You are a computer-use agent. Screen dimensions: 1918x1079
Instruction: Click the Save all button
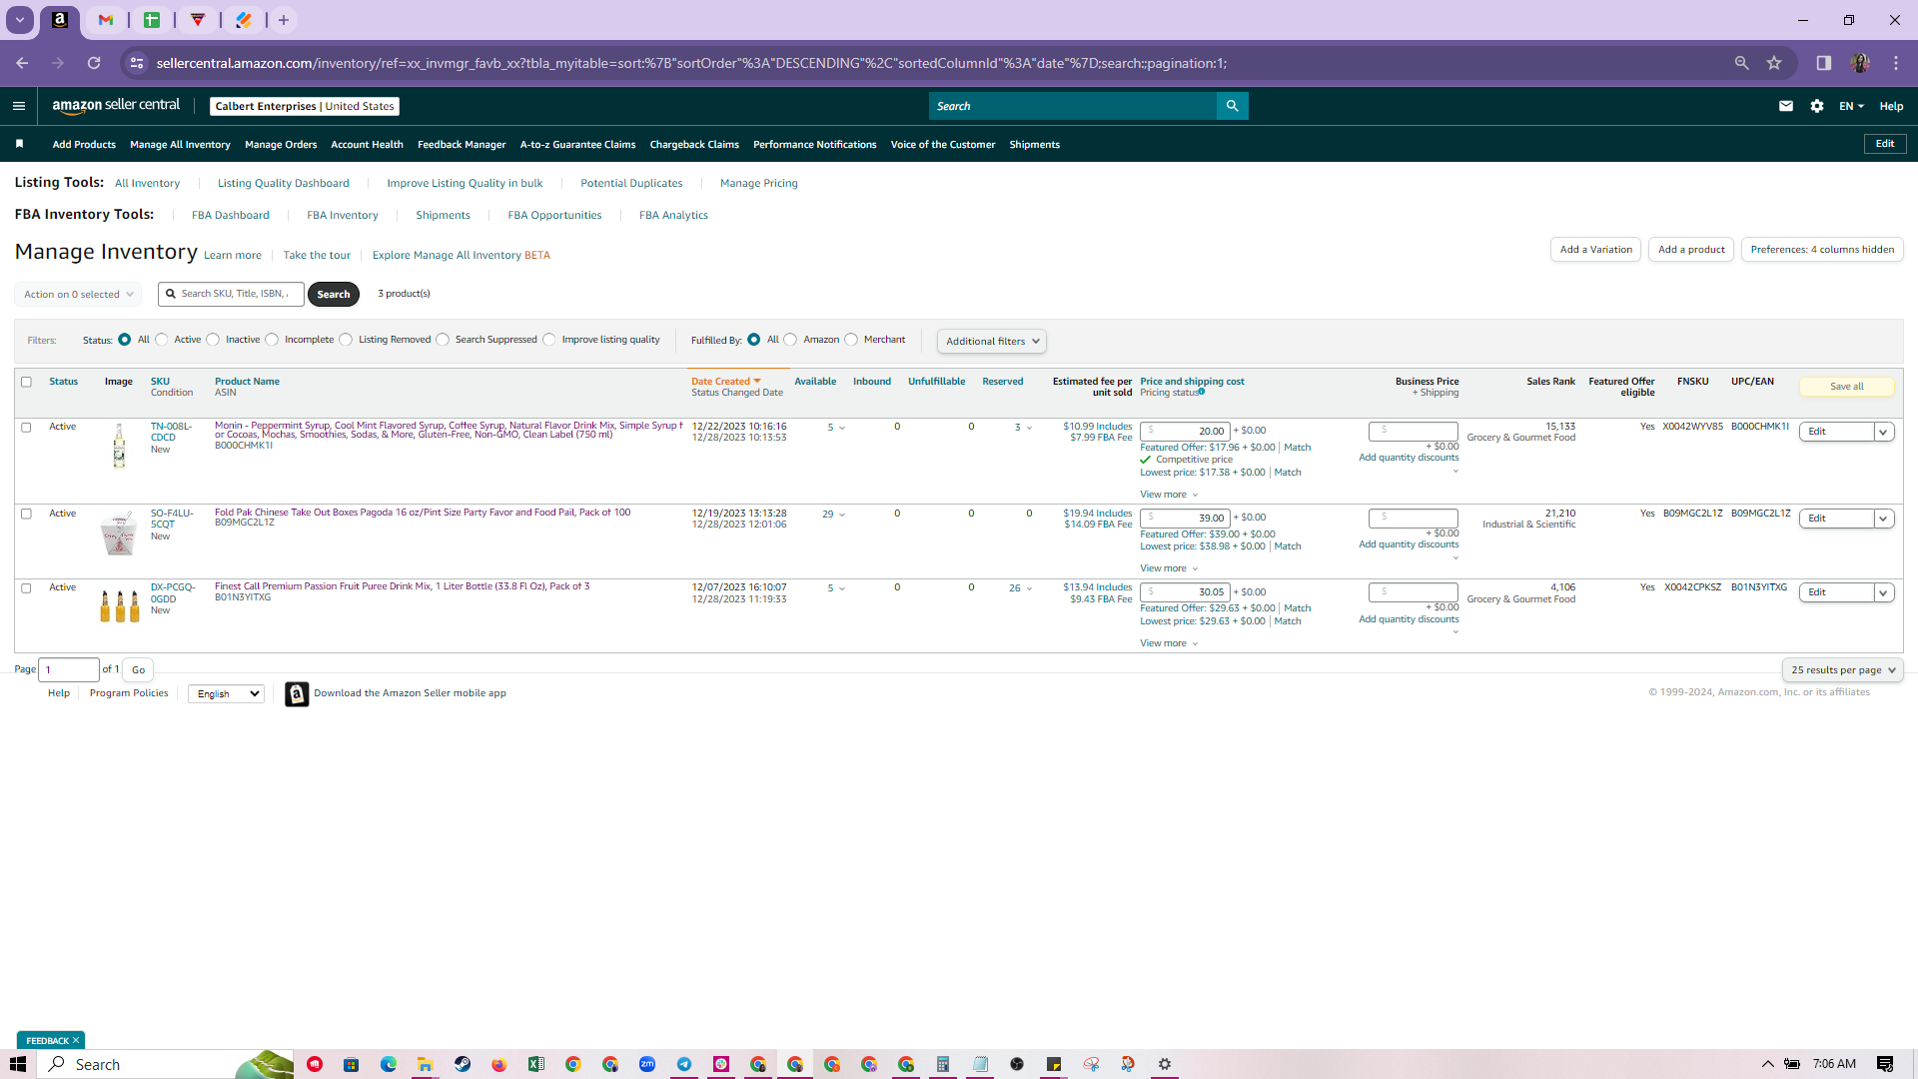pos(1846,387)
